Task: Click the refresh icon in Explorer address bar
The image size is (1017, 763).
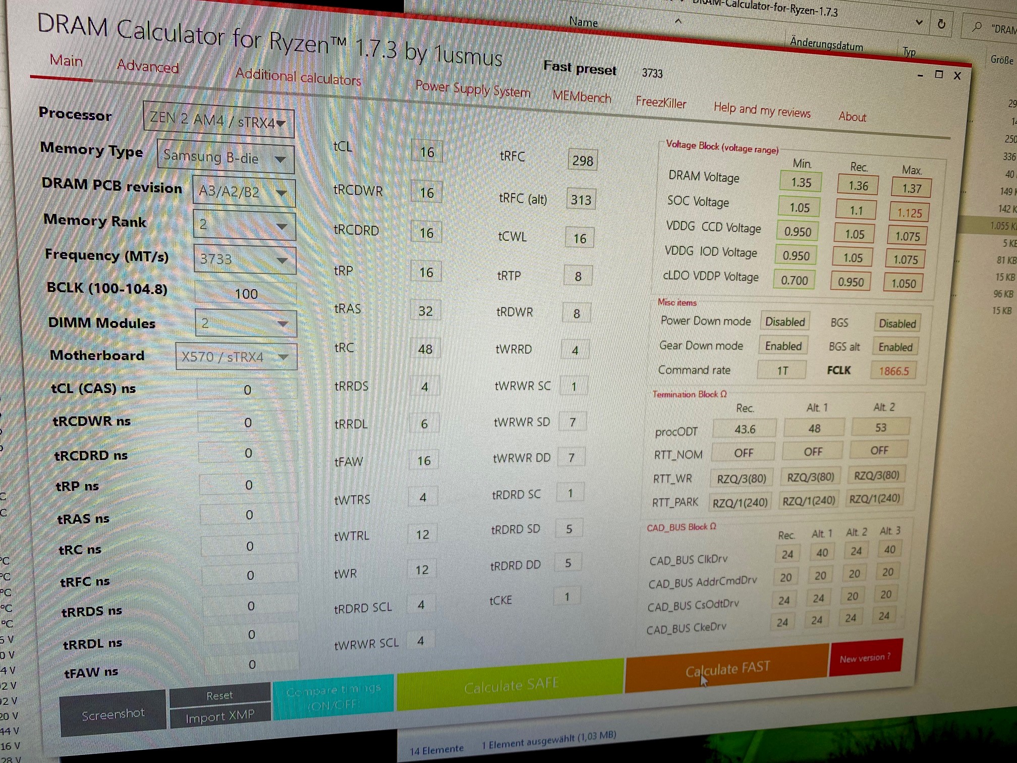Action: tap(941, 24)
